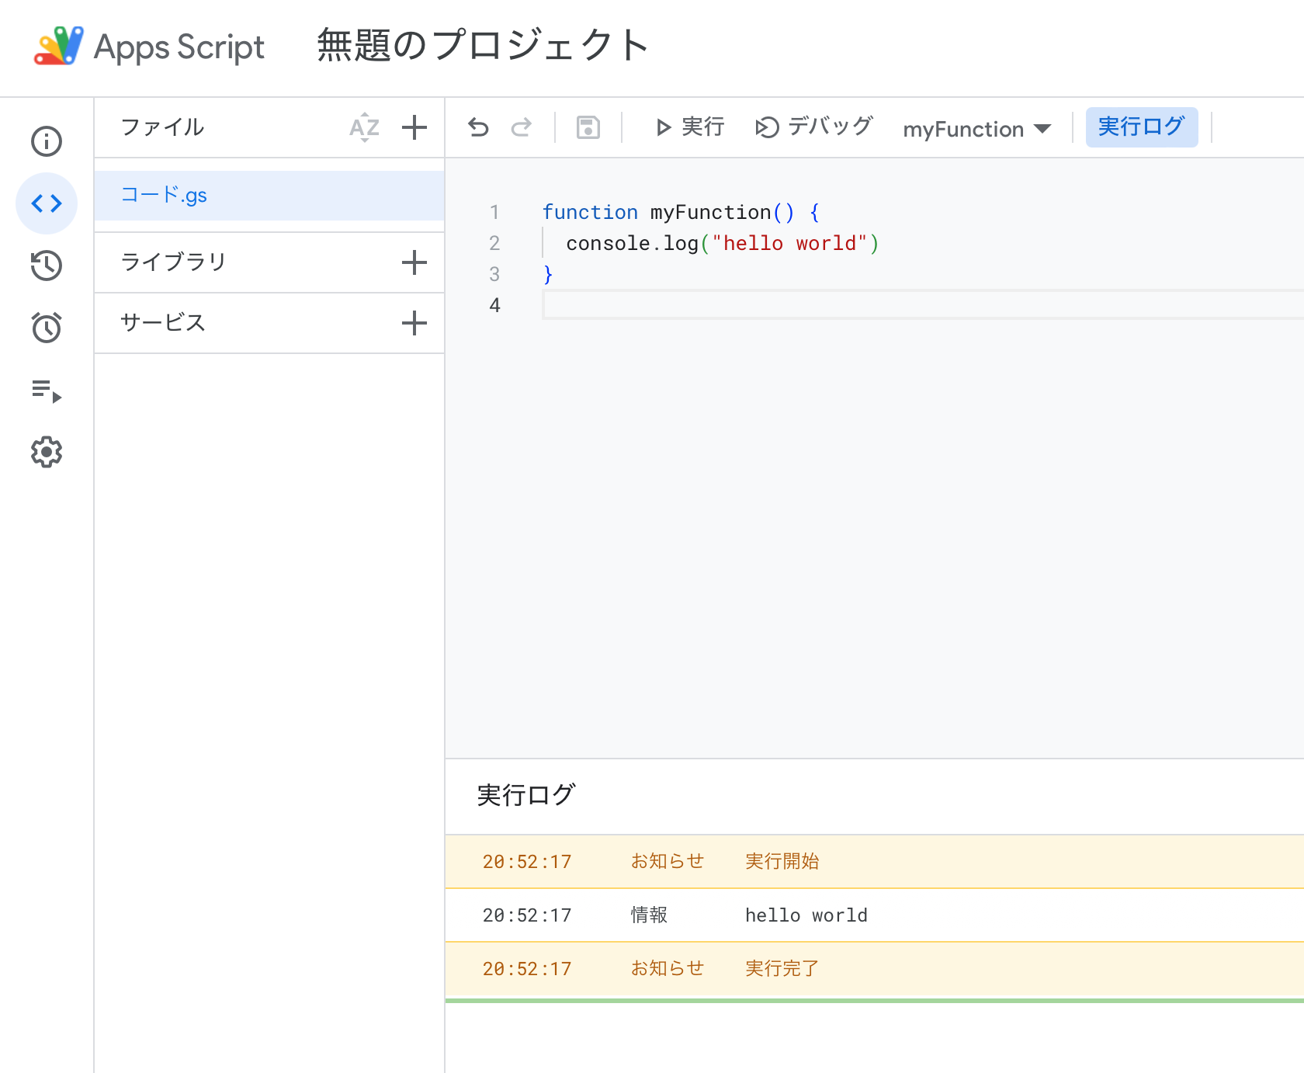
Task: Open the project overview info panel
Action: [x=47, y=141]
